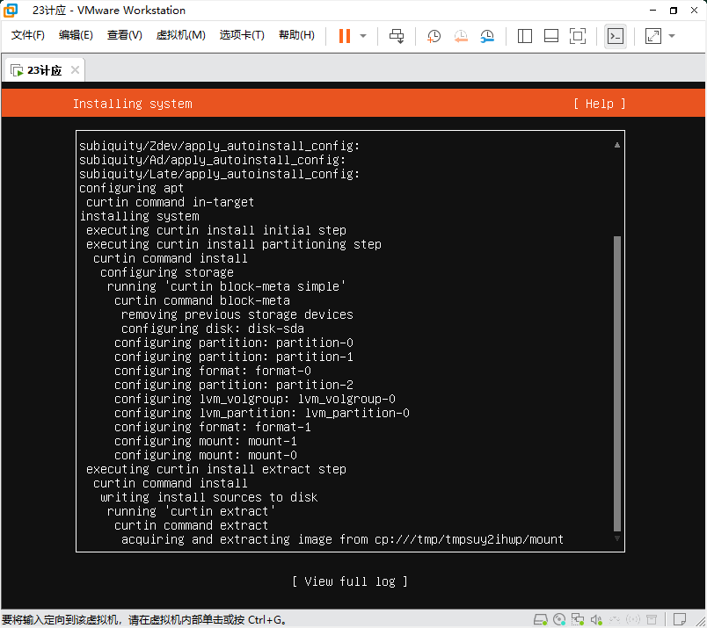Click the message log note status icon
The height and width of the screenshot is (628, 707).
click(x=680, y=619)
